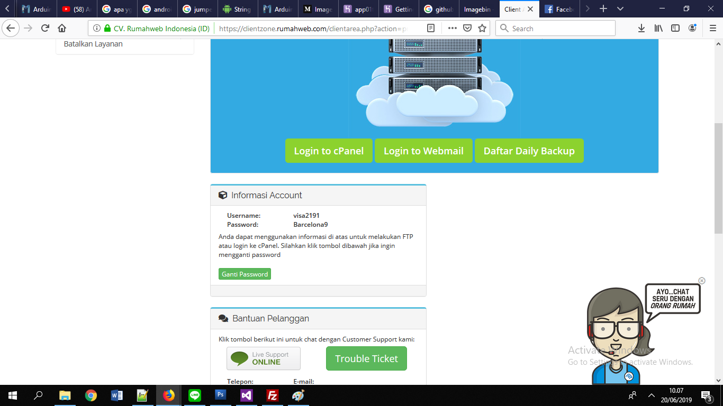Click Login to cPanel button
Screen dimensions: 723x406
329,151
